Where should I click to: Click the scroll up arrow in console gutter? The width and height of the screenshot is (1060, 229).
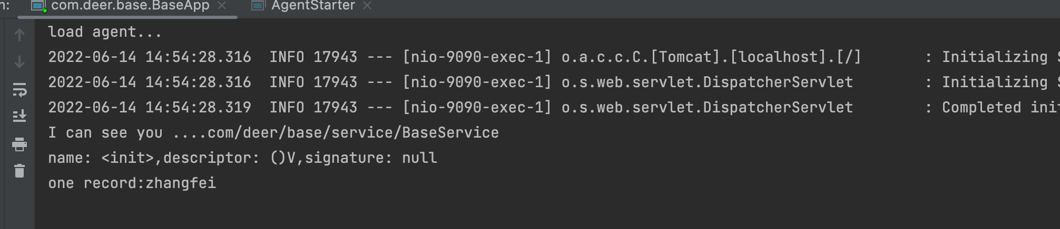[19, 35]
